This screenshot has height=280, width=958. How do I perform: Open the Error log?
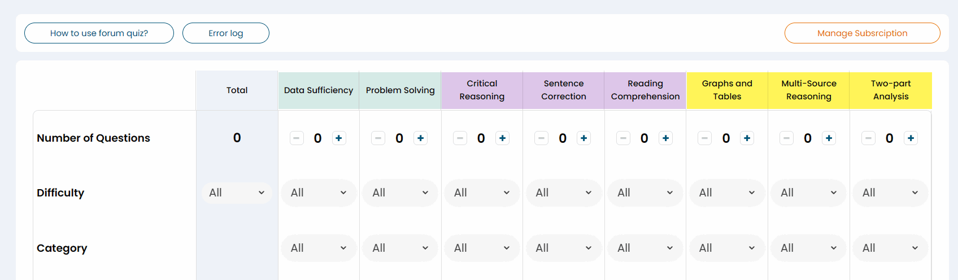tap(226, 33)
